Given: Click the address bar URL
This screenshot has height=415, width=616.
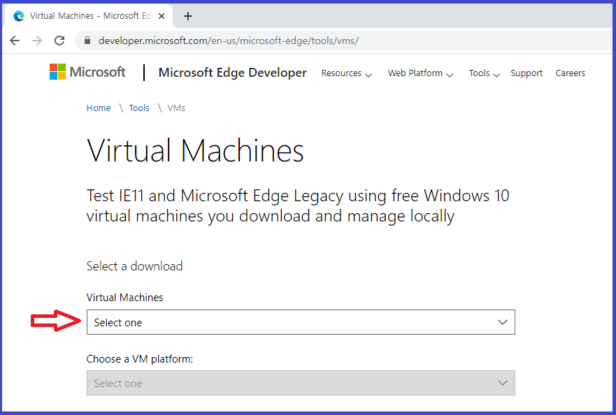Looking at the screenshot, I should pyautogui.click(x=228, y=41).
